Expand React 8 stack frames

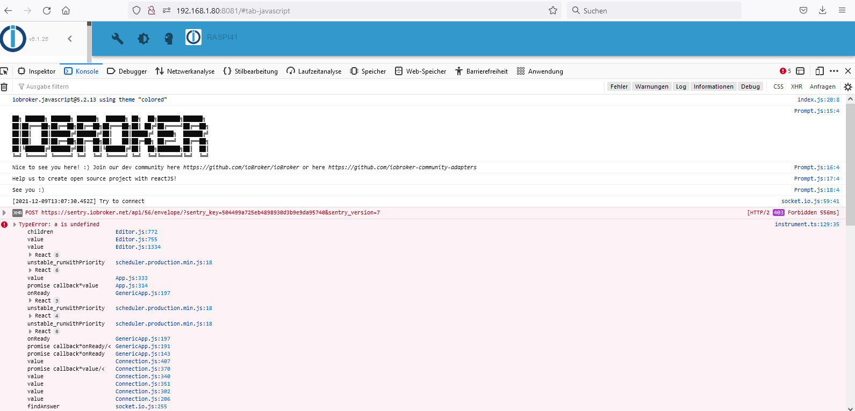[x=31, y=255]
